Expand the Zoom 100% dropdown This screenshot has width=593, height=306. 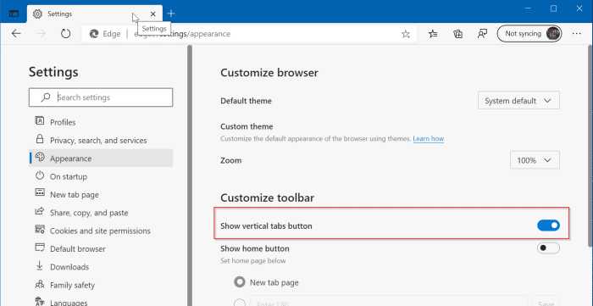(535, 160)
